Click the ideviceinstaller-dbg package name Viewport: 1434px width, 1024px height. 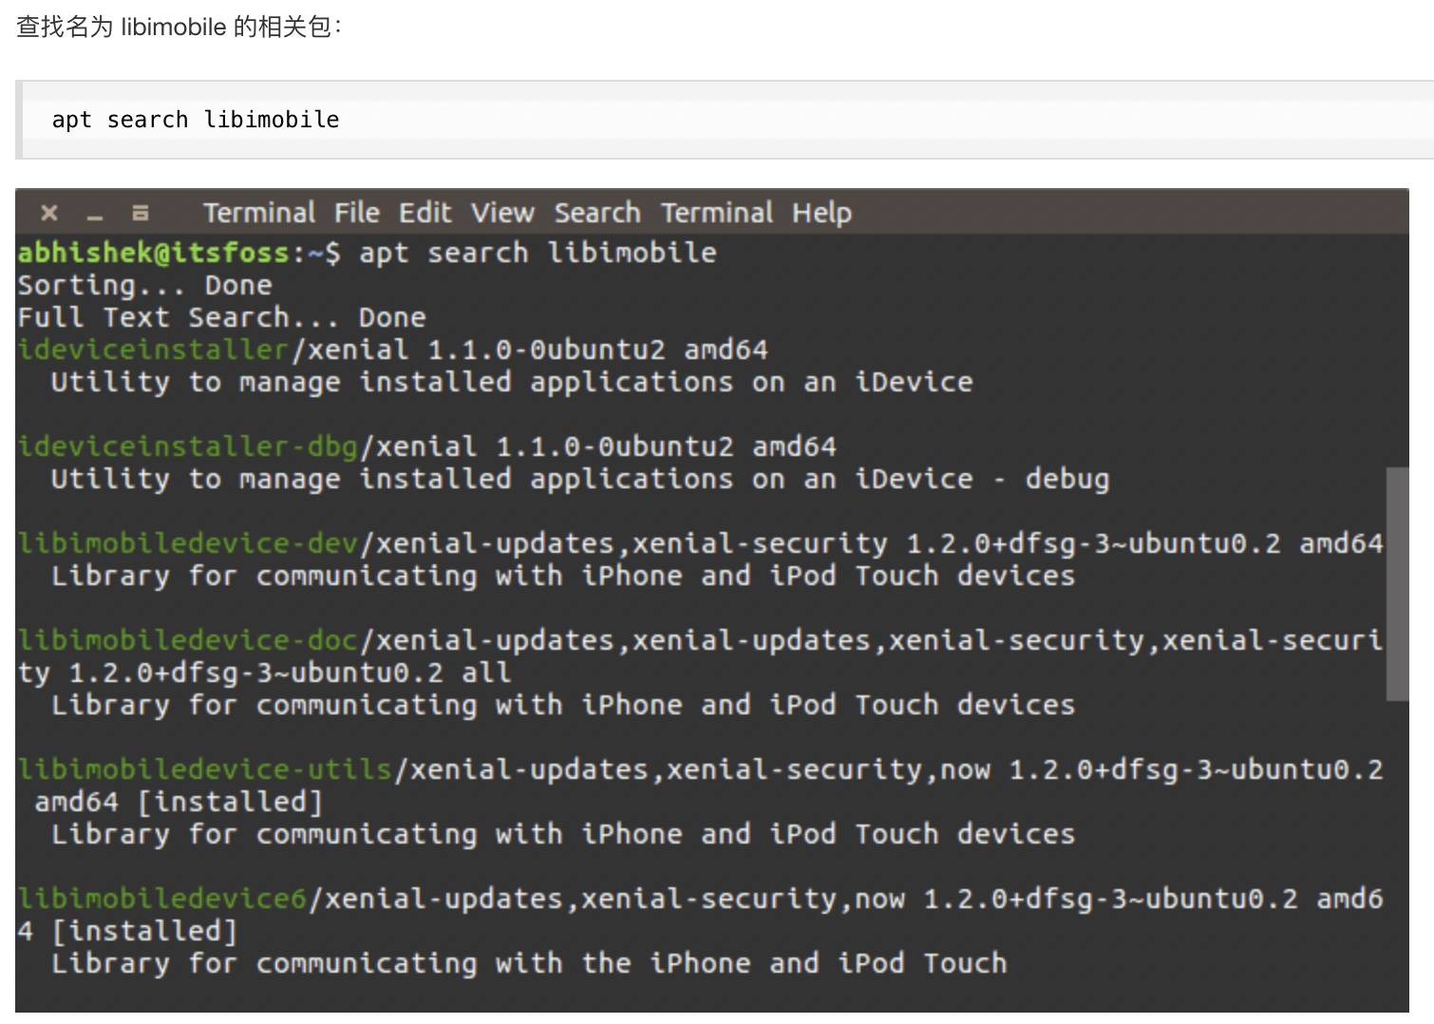[x=187, y=446]
